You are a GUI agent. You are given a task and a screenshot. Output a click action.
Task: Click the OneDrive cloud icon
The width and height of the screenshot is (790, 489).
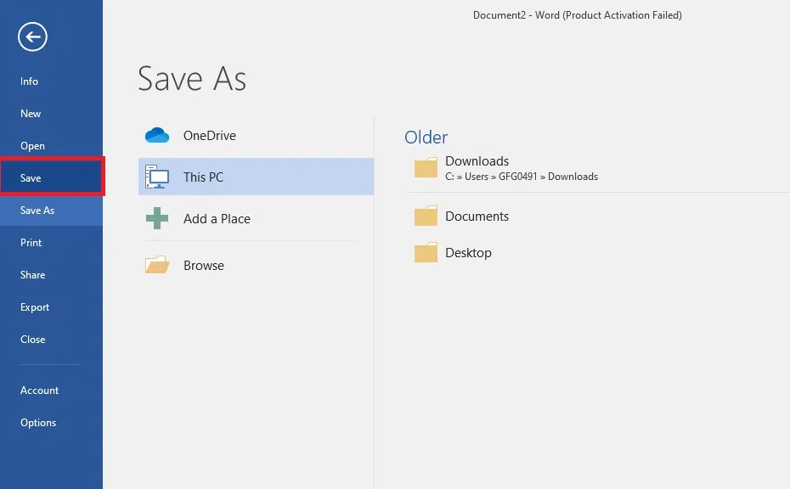point(157,136)
